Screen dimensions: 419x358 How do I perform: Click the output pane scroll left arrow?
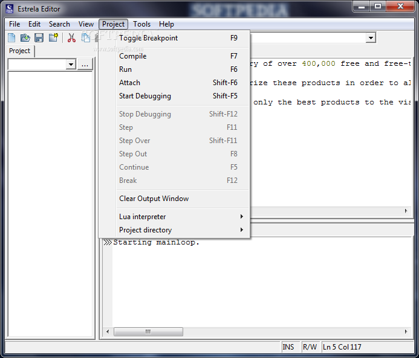tap(108, 331)
